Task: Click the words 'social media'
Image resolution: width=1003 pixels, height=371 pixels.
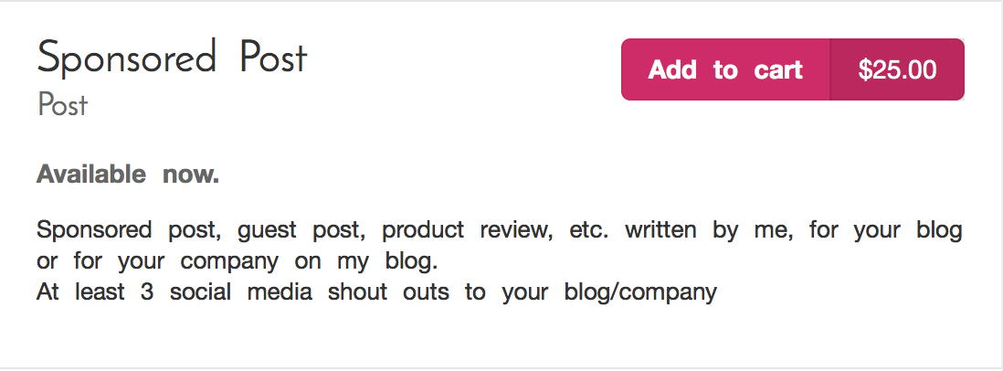Action: (x=241, y=291)
